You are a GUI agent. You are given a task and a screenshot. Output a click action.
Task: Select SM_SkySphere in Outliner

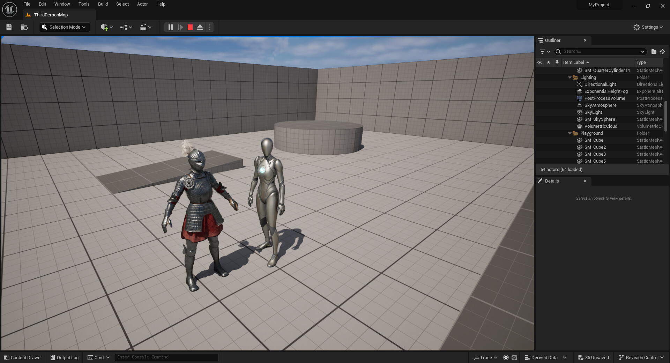pyautogui.click(x=600, y=119)
